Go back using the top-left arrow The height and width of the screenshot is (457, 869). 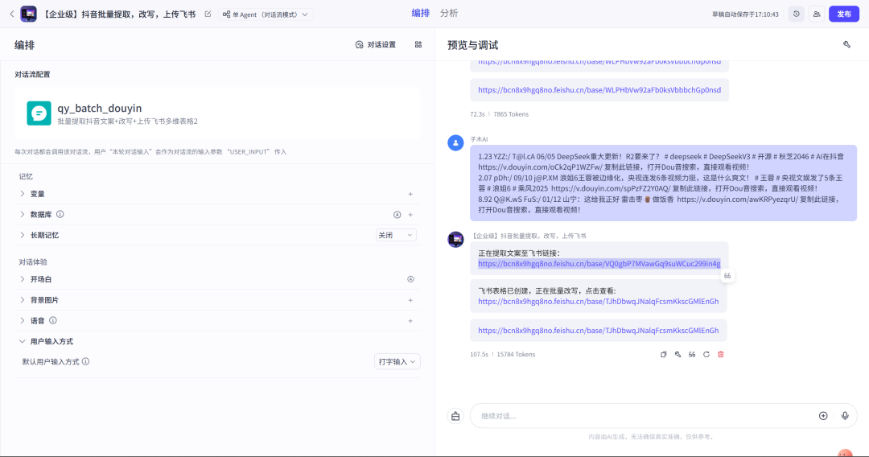click(11, 14)
